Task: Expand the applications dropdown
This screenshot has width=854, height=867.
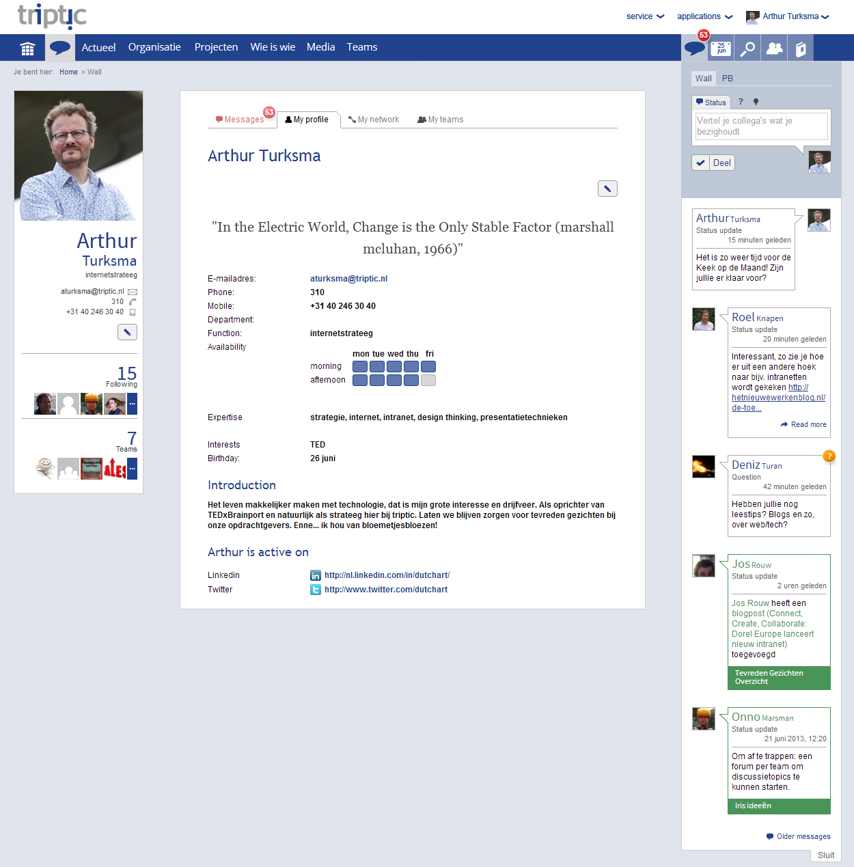Action: point(704,16)
